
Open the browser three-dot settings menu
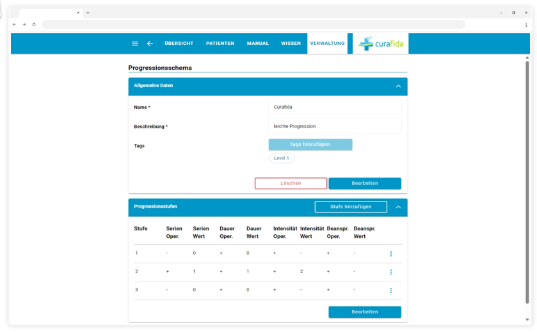pos(526,25)
